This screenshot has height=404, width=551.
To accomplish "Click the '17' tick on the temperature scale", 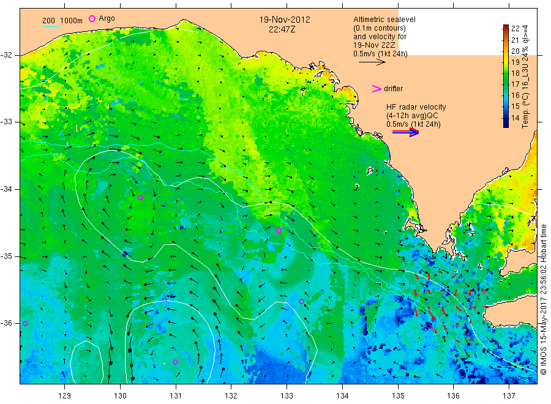I will coord(515,84).
